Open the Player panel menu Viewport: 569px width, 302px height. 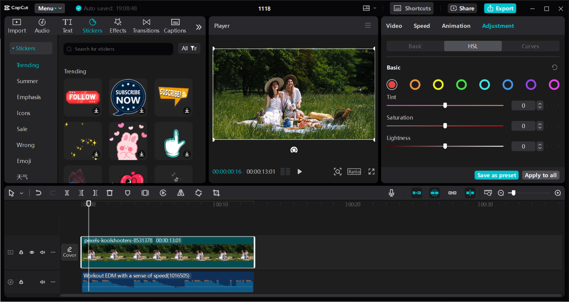[368, 26]
